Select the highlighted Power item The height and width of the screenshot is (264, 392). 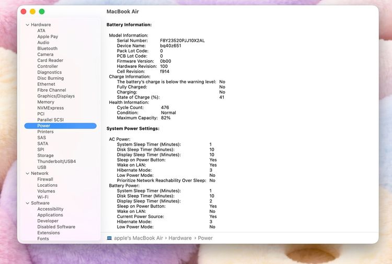click(x=61, y=126)
